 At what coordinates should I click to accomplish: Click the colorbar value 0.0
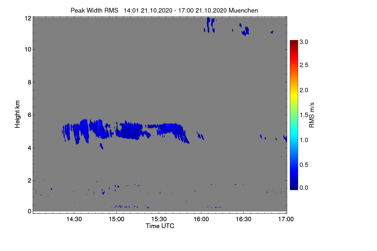(303, 188)
